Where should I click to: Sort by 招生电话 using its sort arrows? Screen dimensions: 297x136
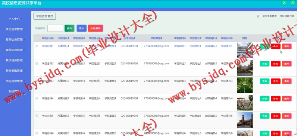(x=134, y=38)
